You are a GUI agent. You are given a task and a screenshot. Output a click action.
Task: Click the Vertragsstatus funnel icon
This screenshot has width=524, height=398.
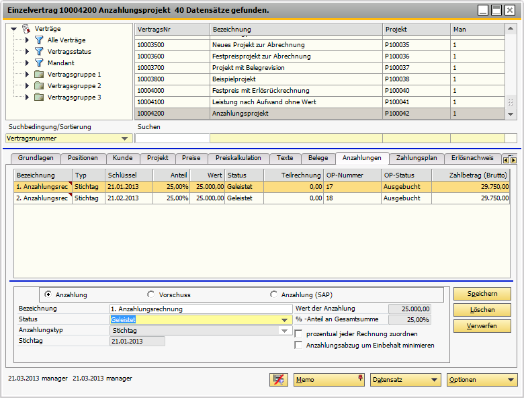[x=38, y=52]
